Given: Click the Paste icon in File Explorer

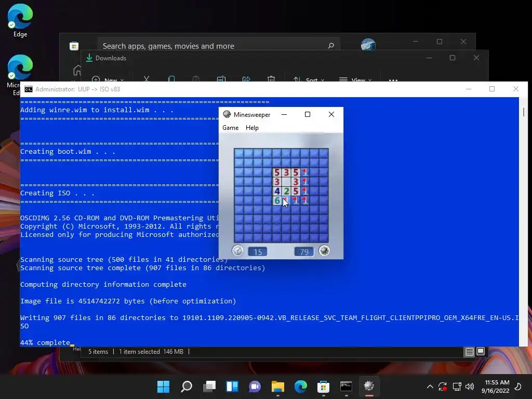Looking at the screenshot, I should pyautogui.click(x=196, y=79).
